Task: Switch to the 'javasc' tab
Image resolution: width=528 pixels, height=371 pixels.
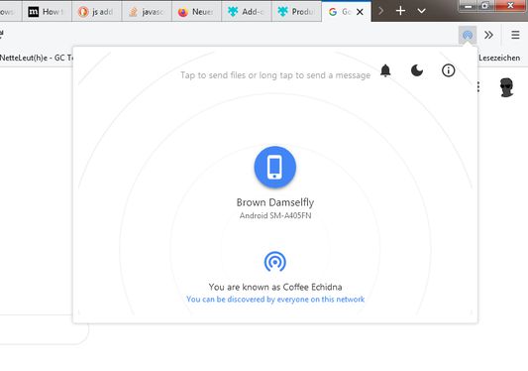Action: tap(147, 12)
